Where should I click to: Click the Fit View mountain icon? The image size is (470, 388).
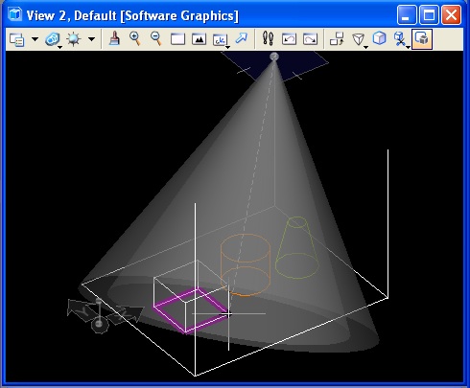click(199, 39)
